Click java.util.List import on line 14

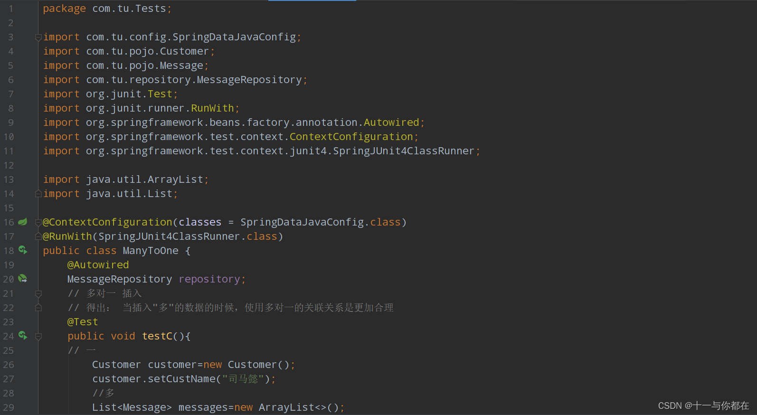point(129,194)
